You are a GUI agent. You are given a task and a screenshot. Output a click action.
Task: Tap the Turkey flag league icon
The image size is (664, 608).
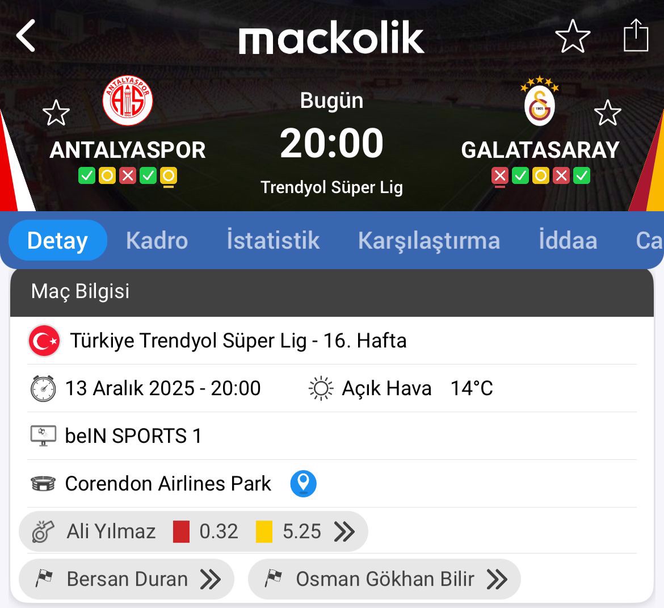coord(44,341)
